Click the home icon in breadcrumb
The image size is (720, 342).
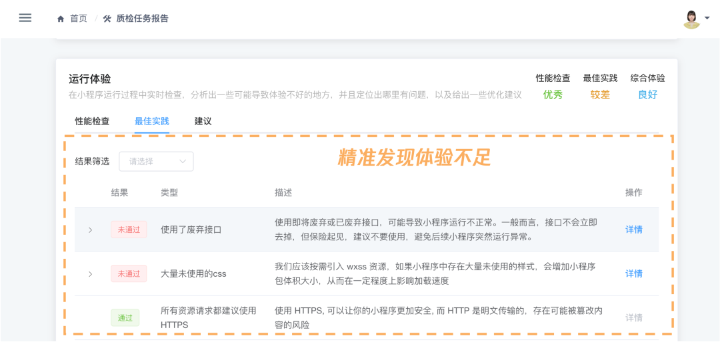[x=60, y=19]
